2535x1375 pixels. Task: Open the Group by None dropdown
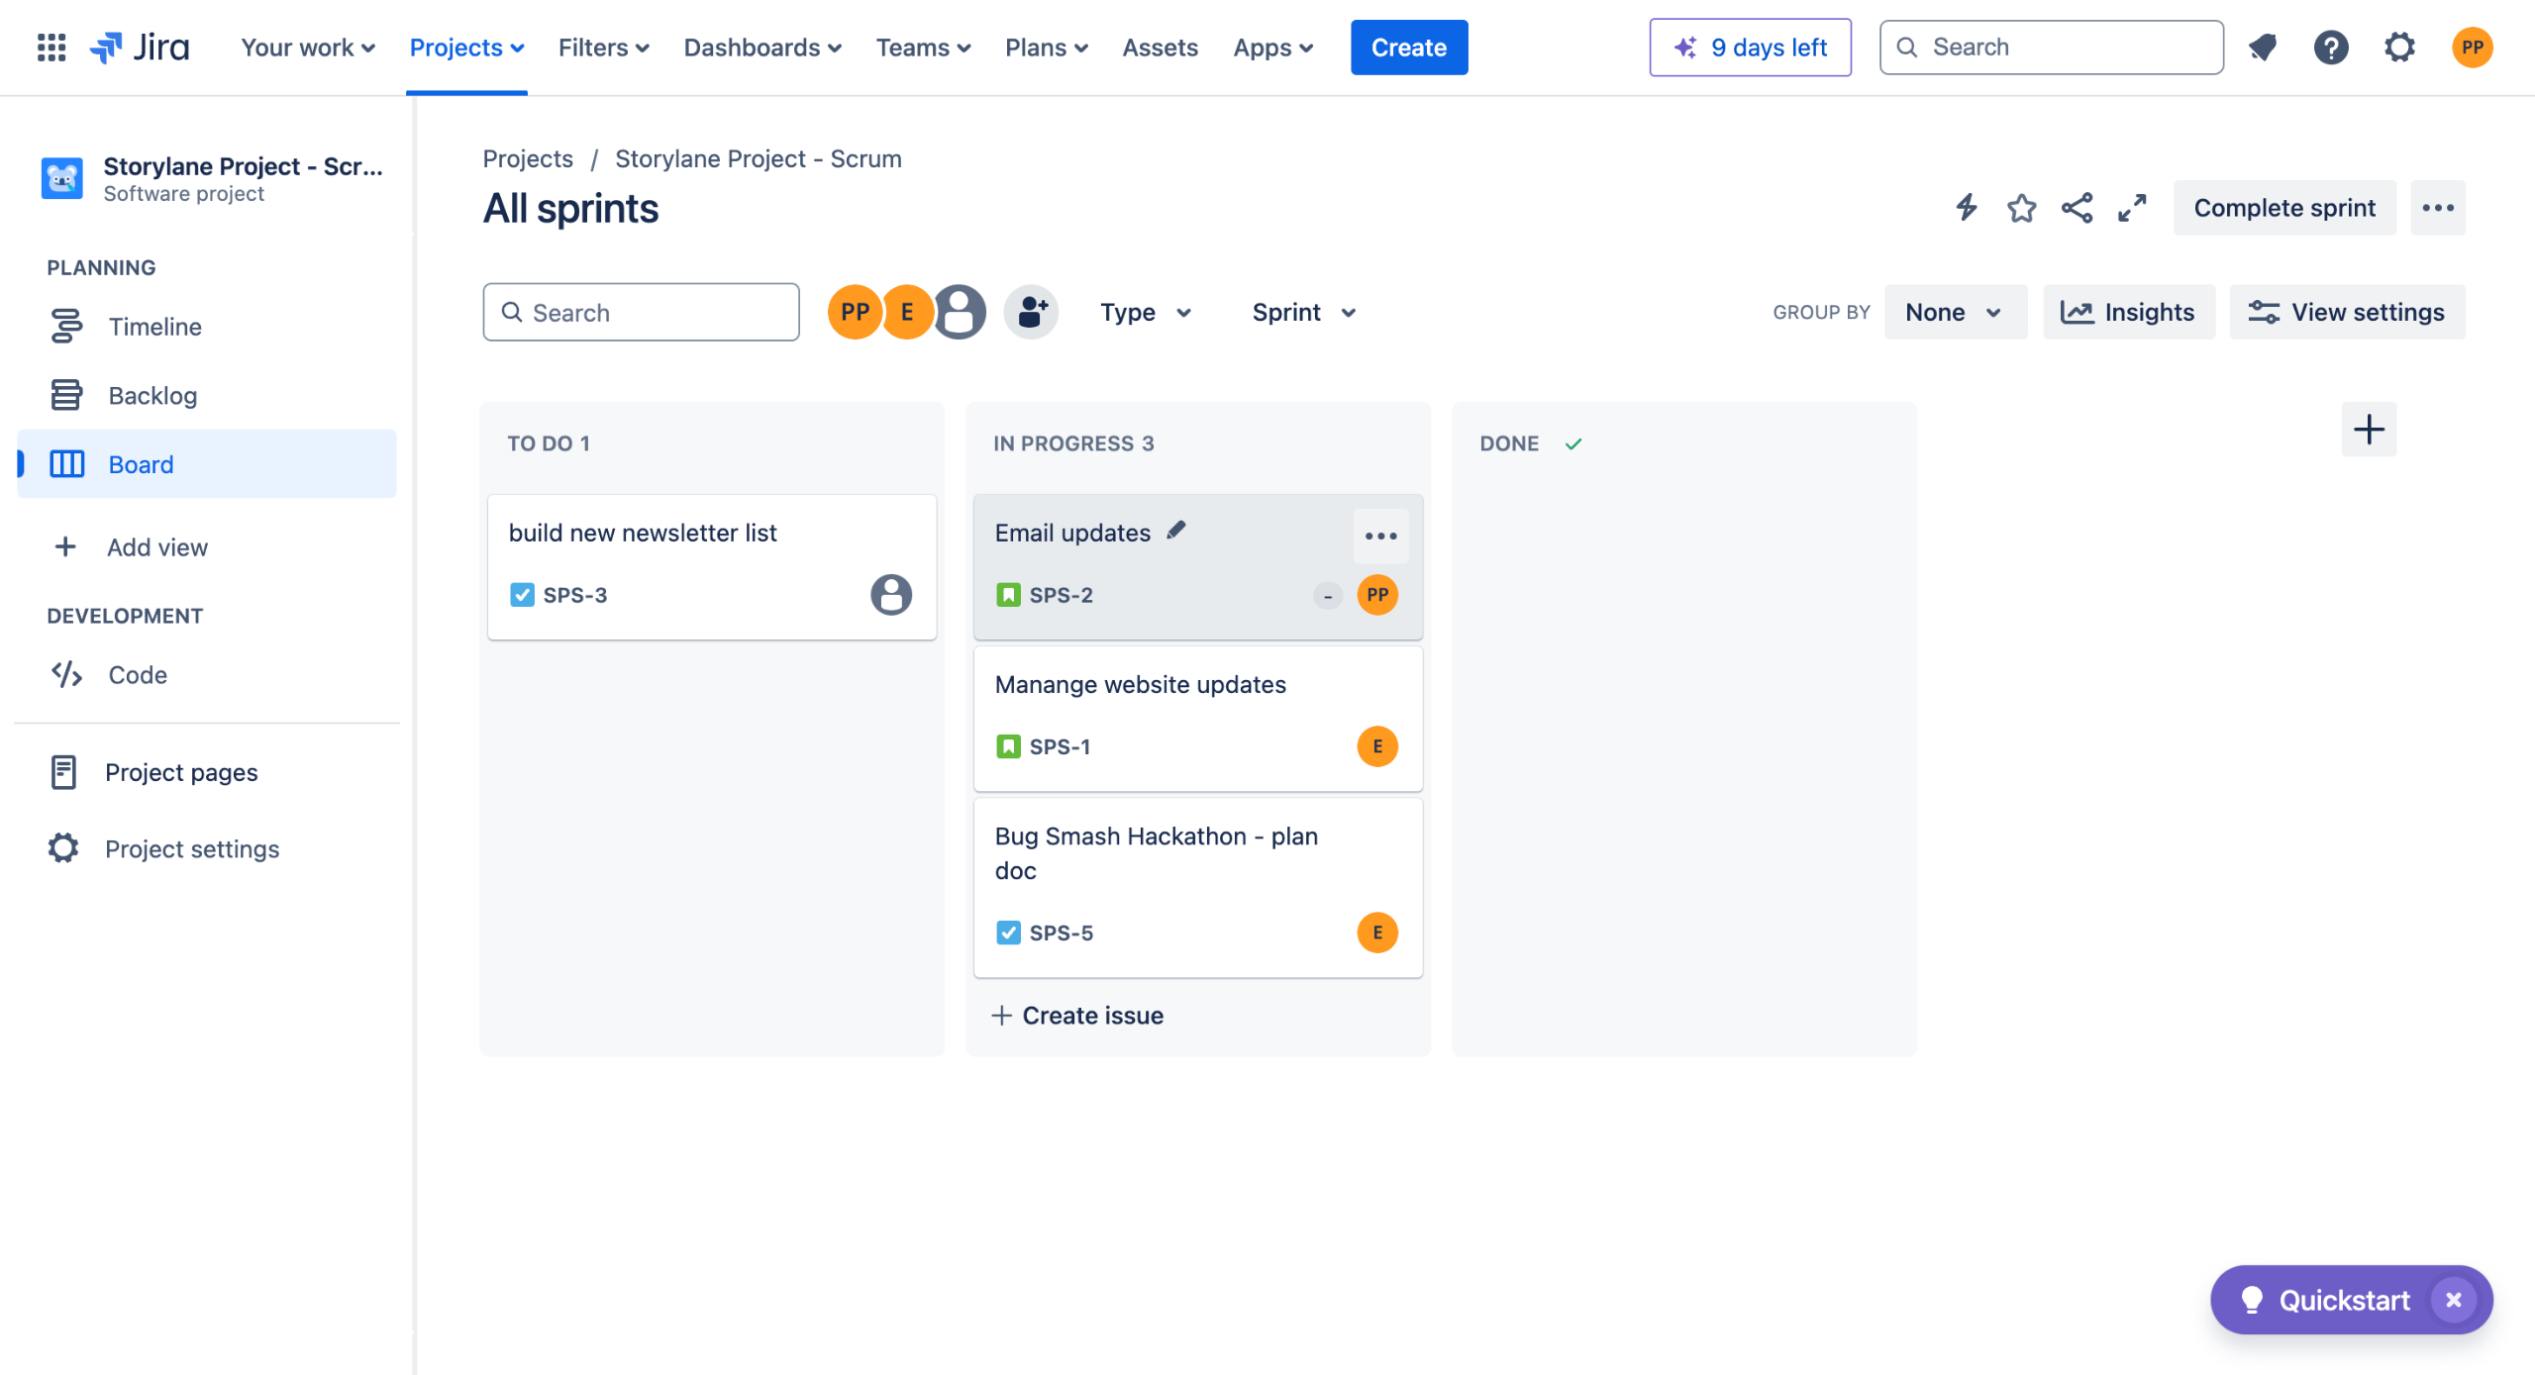(1954, 313)
